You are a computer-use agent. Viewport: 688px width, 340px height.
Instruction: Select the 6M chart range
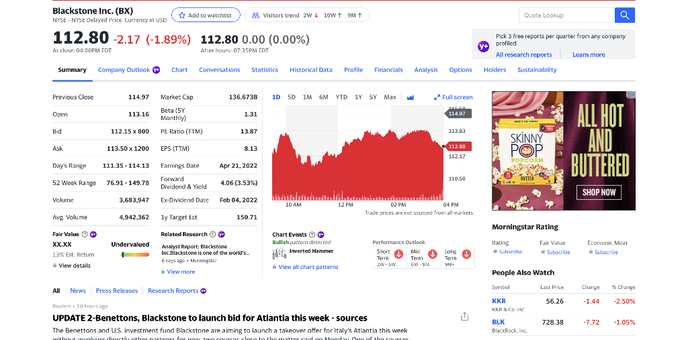[324, 97]
